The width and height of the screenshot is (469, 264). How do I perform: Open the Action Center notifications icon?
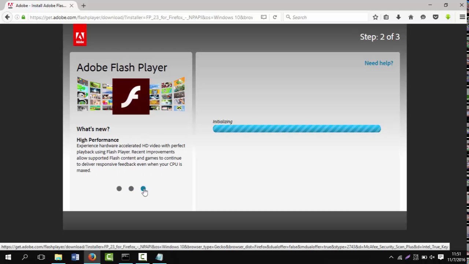click(x=441, y=257)
